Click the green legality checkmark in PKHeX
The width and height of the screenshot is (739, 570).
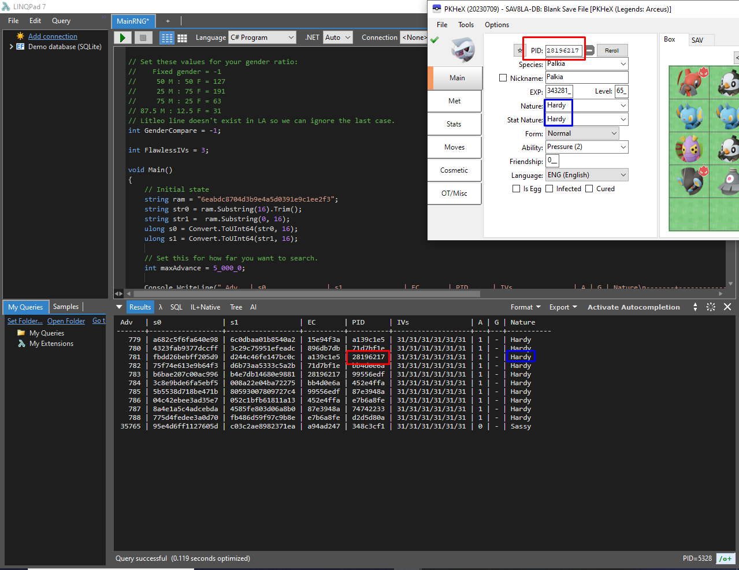point(435,40)
